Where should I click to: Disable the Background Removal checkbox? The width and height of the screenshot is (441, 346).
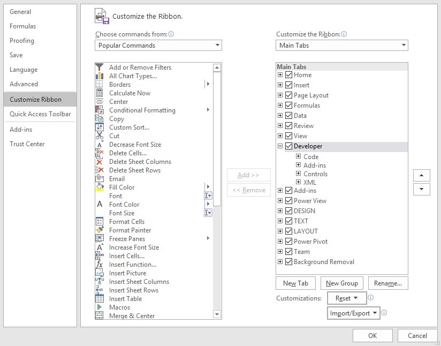[288, 261]
